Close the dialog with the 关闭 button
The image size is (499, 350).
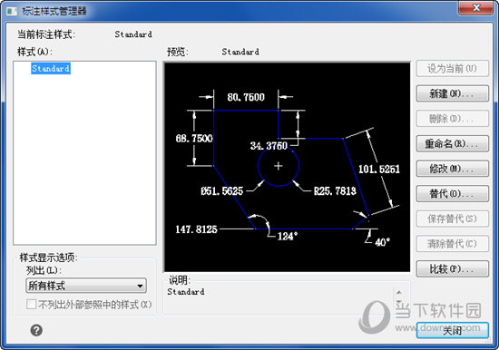(452, 330)
